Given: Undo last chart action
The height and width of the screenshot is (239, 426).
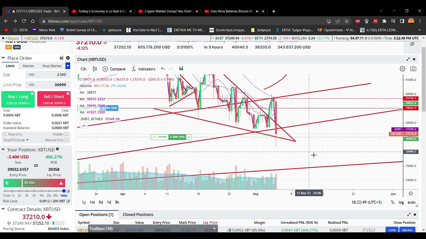Looking at the screenshot, I should tap(163, 69).
